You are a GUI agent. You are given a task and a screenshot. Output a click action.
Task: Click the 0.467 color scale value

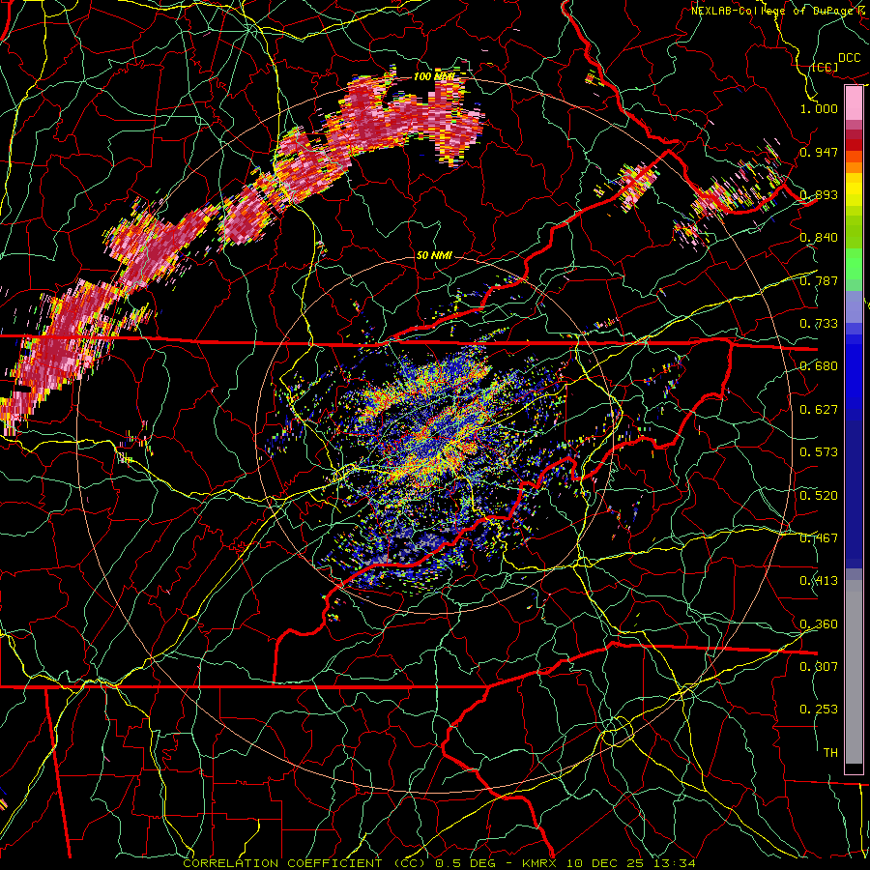pyautogui.click(x=819, y=538)
